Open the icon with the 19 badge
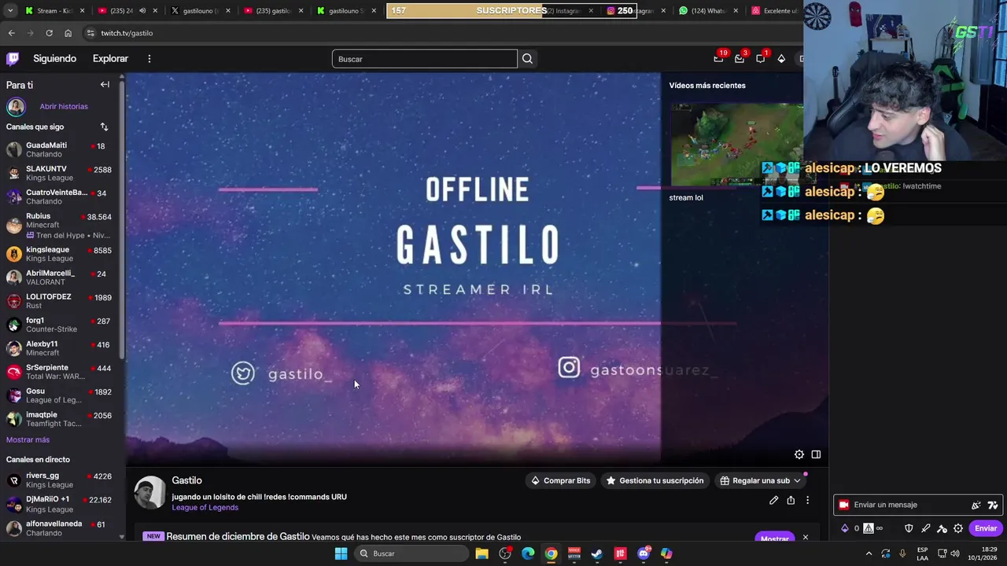This screenshot has width=1007, height=566. tap(718, 58)
